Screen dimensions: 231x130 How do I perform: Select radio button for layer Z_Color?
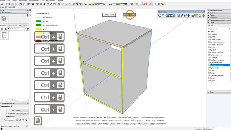click(209, 70)
